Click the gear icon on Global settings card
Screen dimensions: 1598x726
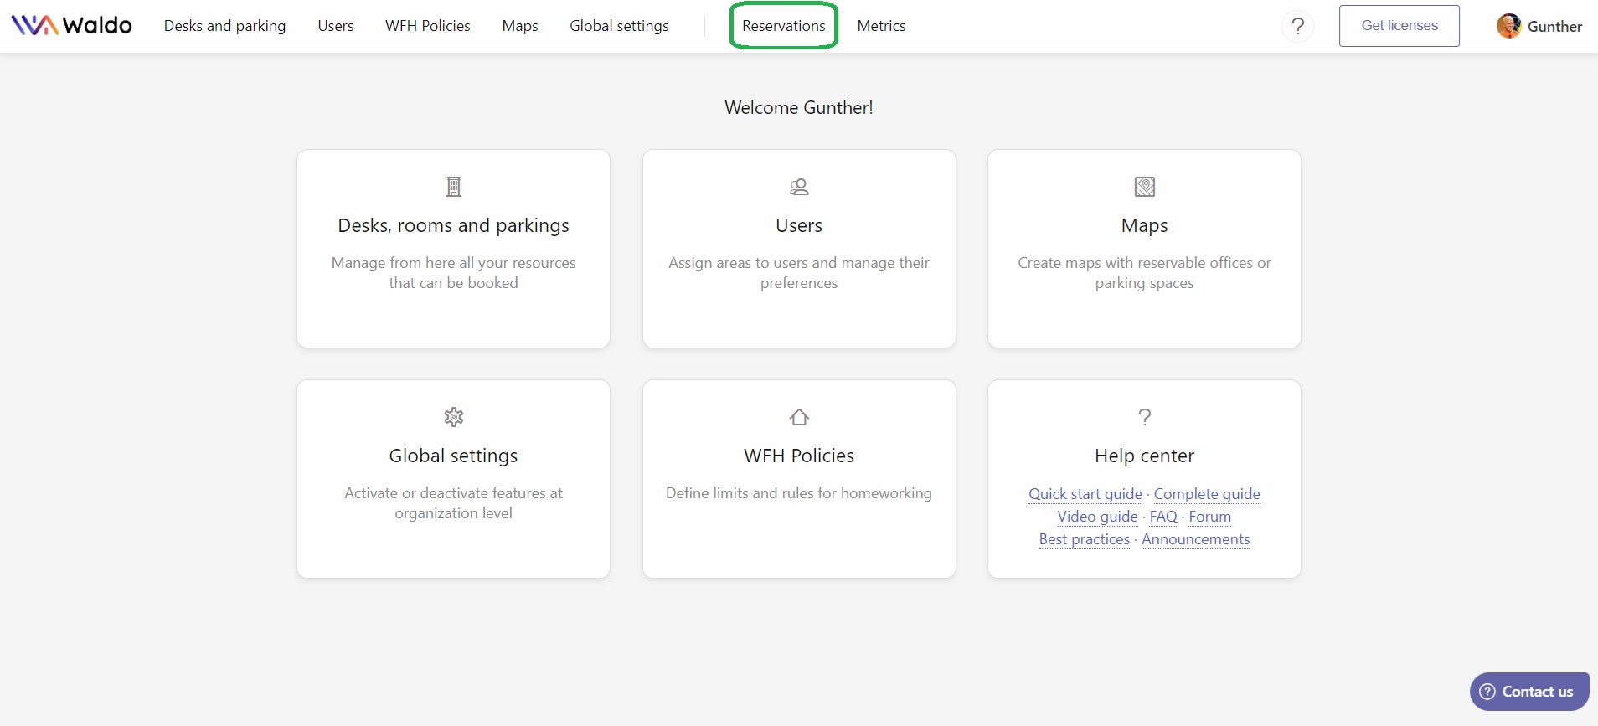[x=454, y=417]
